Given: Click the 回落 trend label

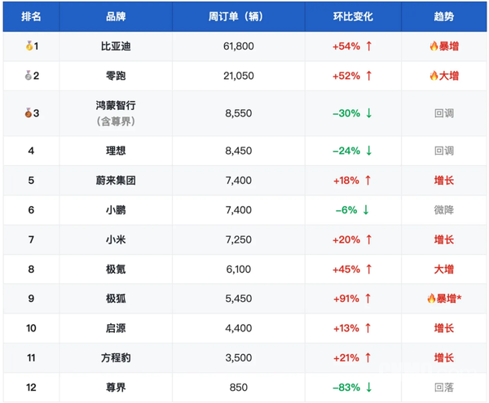Looking at the screenshot, I should 444,387.
